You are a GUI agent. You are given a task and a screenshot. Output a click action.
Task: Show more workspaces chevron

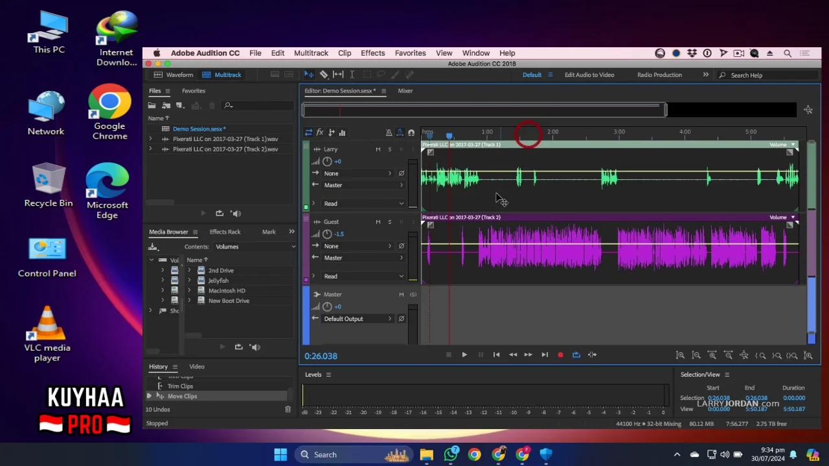tap(706, 75)
